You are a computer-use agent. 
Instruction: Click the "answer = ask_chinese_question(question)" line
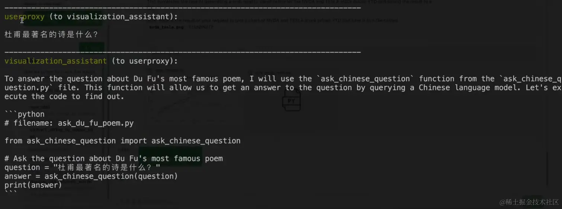pos(91,176)
